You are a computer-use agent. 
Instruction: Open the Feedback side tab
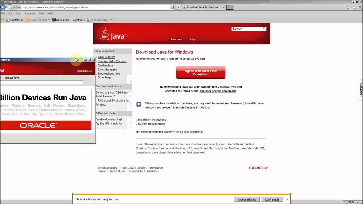[x=361, y=90]
